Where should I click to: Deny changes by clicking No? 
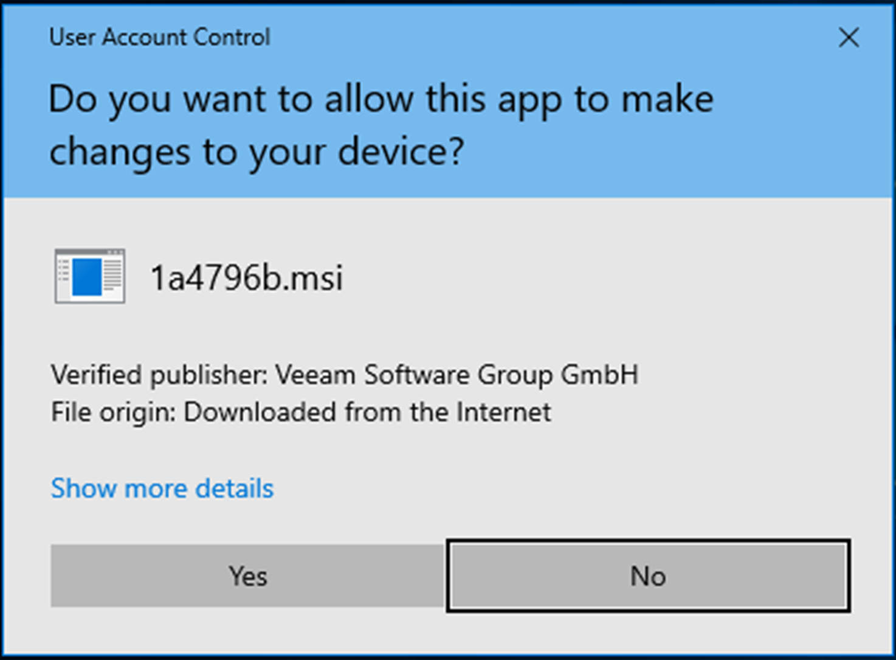[x=648, y=575]
